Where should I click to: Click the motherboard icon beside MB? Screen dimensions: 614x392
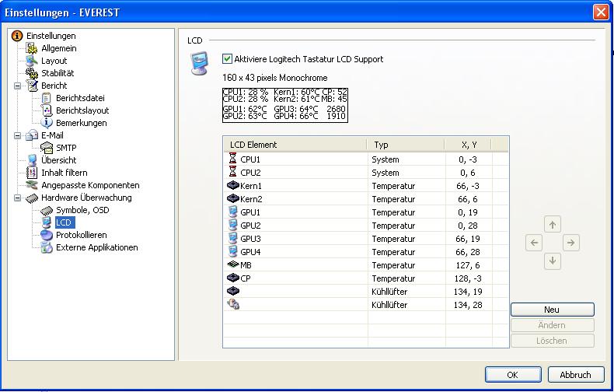tap(233, 264)
